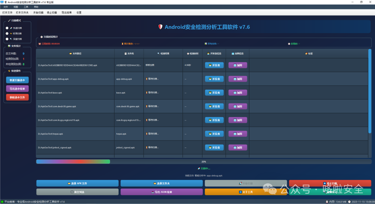375x204 pixels.
Task: Click the 标签 column header
Action: point(309,54)
